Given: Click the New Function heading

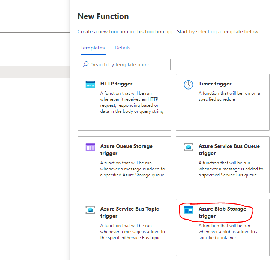Looking at the screenshot, I should click(103, 16).
